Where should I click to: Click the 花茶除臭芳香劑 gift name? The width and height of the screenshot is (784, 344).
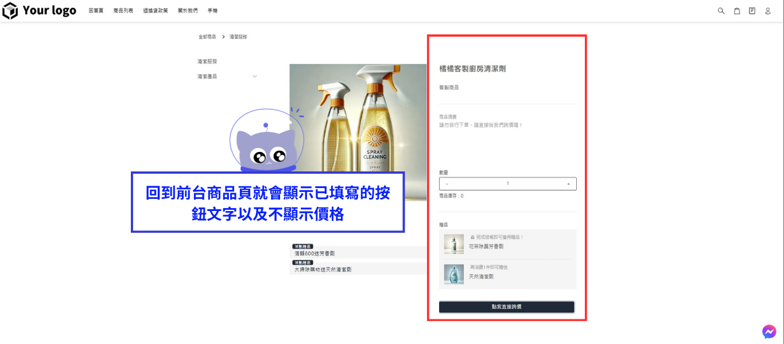point(486,247)
